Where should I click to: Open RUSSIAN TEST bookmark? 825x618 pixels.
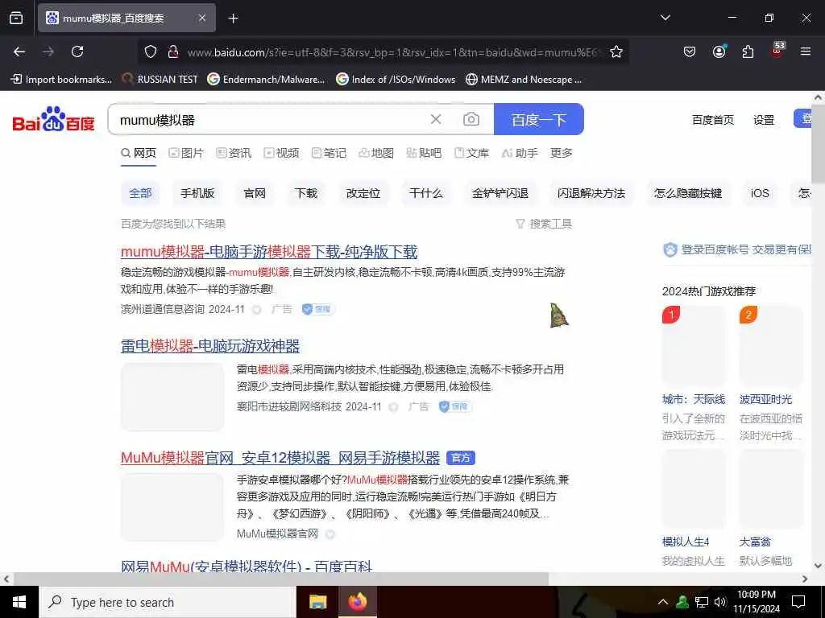pos(160,80)
